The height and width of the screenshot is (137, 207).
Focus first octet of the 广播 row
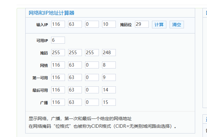tap(58, 102)
